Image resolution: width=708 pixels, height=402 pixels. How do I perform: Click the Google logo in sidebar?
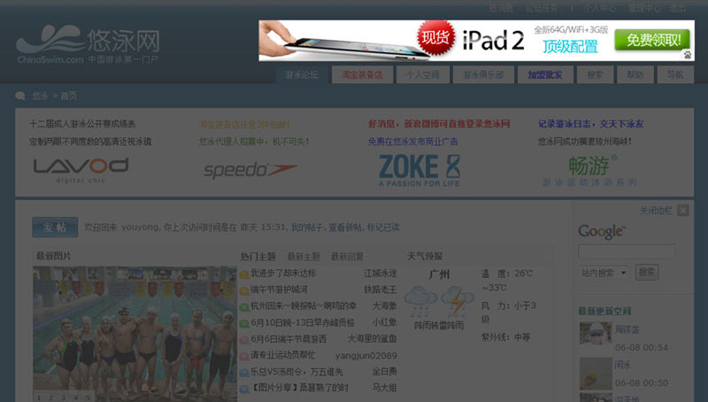(602, 232)
